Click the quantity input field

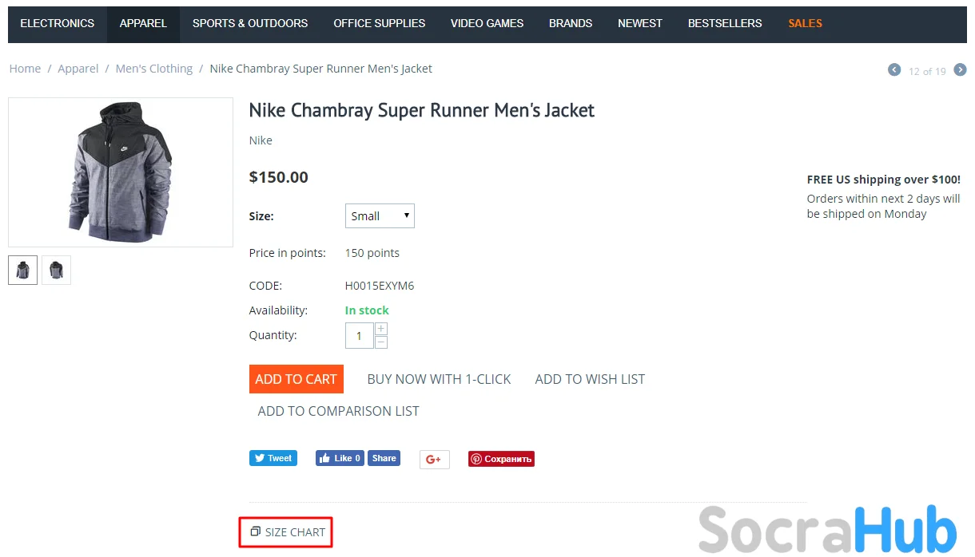(359, 336)
